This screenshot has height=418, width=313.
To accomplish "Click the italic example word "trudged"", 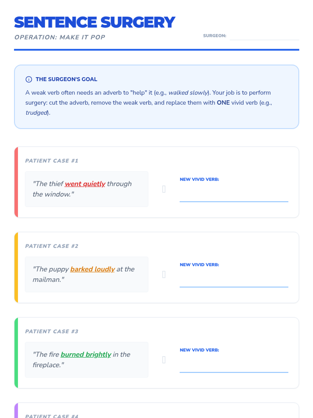I will click(x=37, y=113).
